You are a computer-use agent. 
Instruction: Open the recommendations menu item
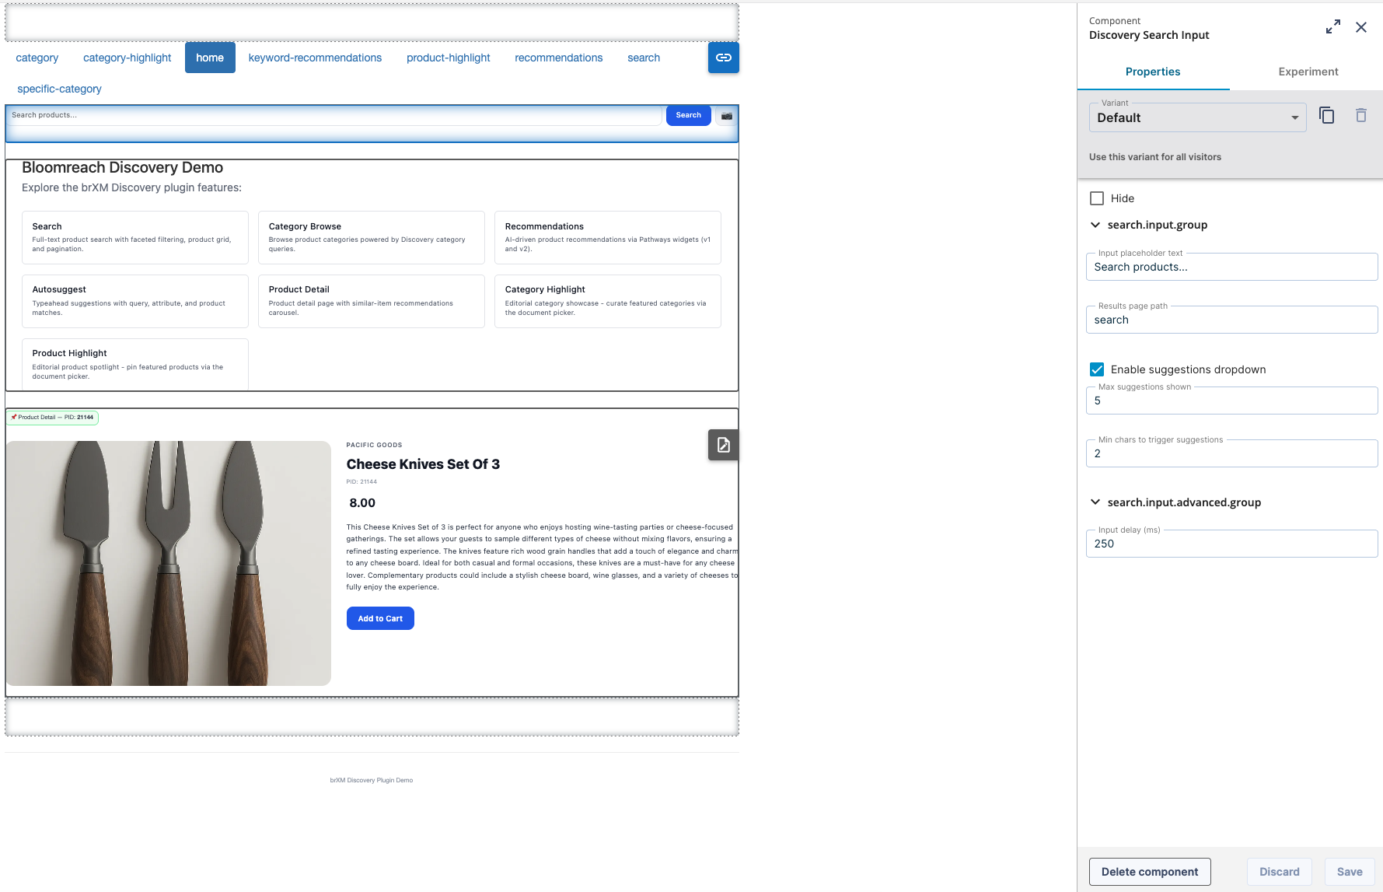point(559,58)
